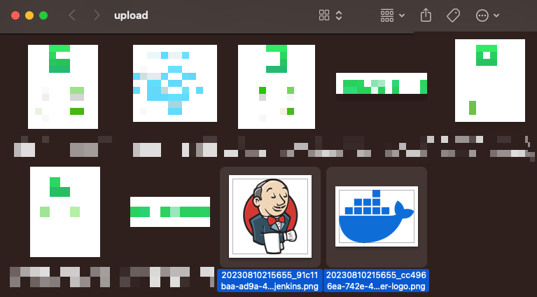
Task: Zoom the upload window with green button
Action: click(43, 15)
